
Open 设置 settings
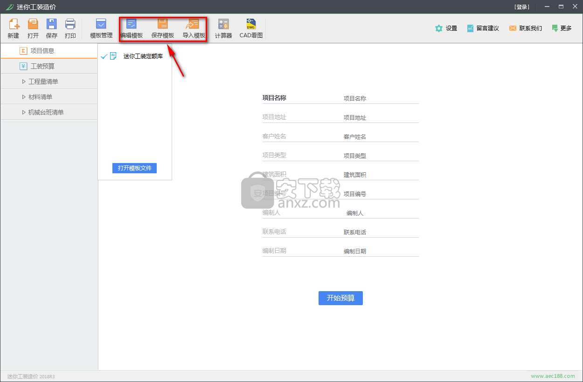tap(446, 28)
